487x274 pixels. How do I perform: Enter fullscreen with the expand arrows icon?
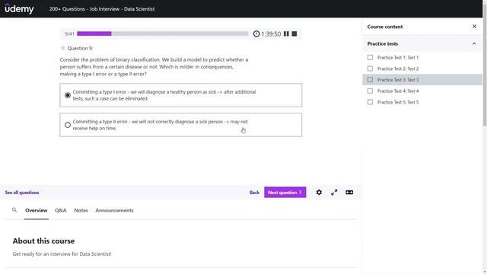tap(334, 193)
